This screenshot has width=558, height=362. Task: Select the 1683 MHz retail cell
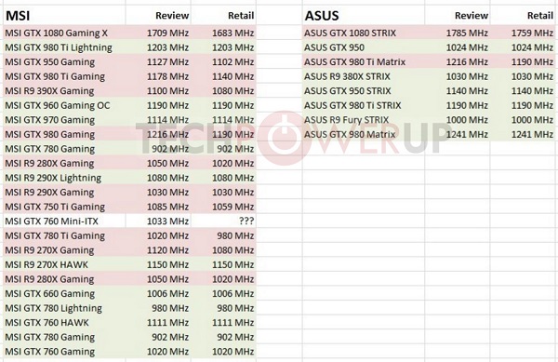pyautogui.click(x=223, y=33)
